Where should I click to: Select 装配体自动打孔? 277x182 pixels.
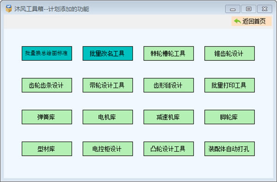(229, 149)
